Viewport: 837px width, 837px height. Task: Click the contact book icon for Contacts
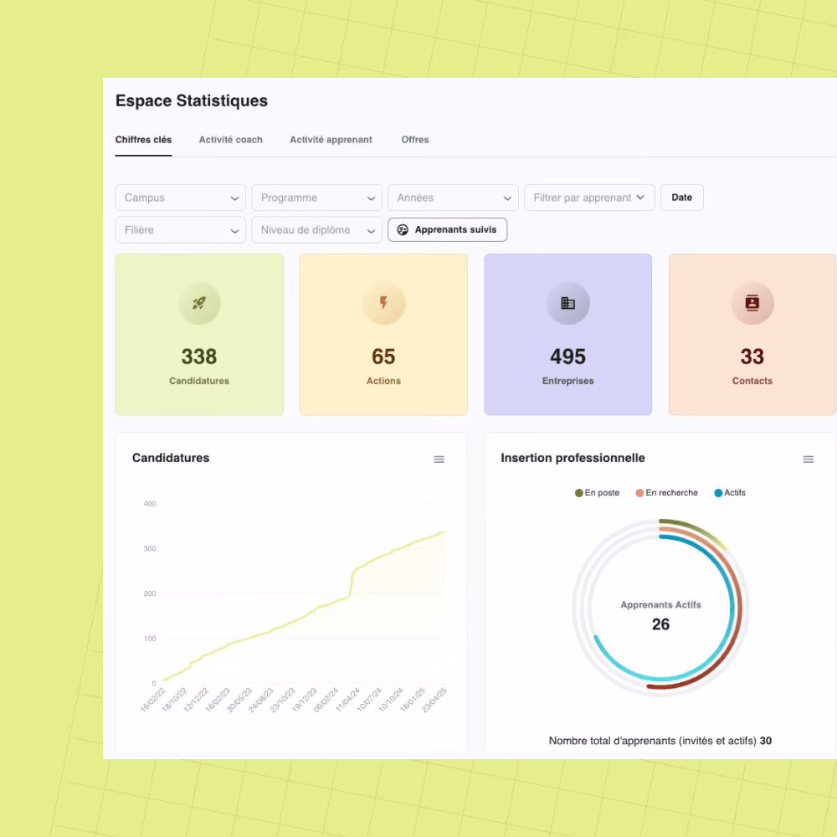752,303
